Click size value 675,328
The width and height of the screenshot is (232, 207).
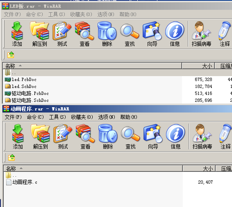(203, 80)
